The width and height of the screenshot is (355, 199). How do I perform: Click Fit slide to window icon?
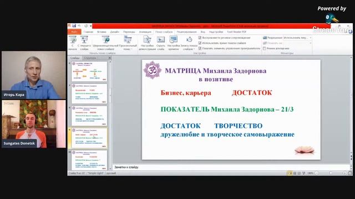350,173
